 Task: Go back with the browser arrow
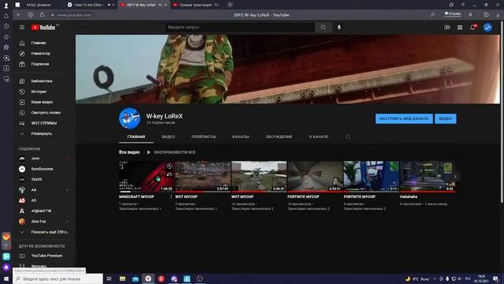coord(19,15)
